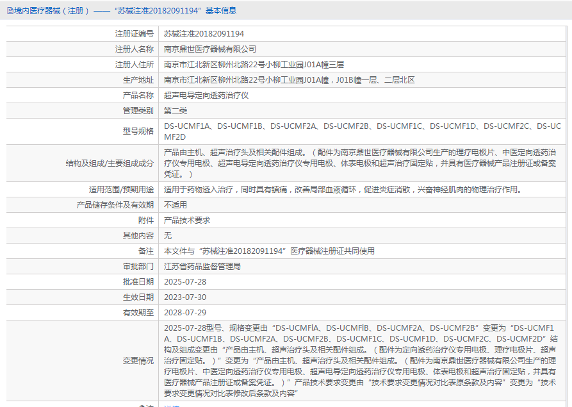
Task: Click registrant address ending J01A幢三层
Action: coord(254,65)
